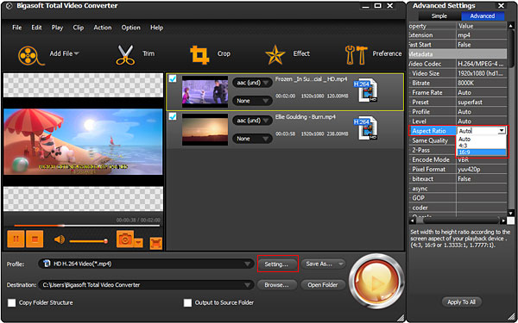Click the Frame Rate value Auto

coord(482,92)
